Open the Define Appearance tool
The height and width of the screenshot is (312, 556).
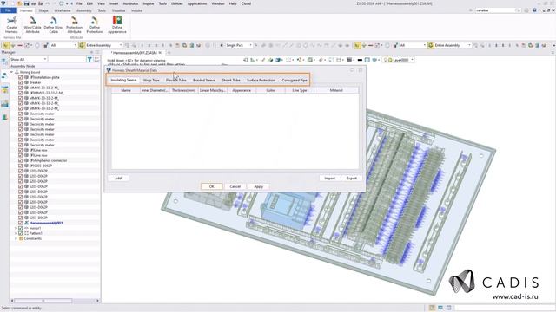pyautogui.click(x=117, y=25)
